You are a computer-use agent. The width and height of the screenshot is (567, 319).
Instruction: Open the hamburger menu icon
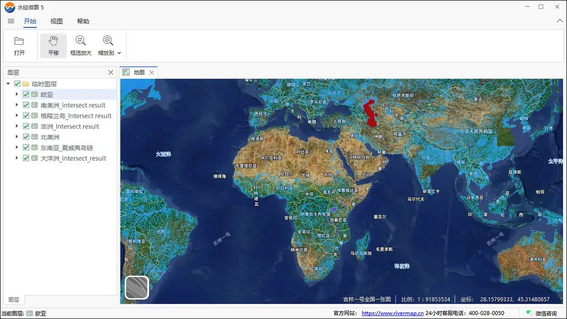[11, 21]
